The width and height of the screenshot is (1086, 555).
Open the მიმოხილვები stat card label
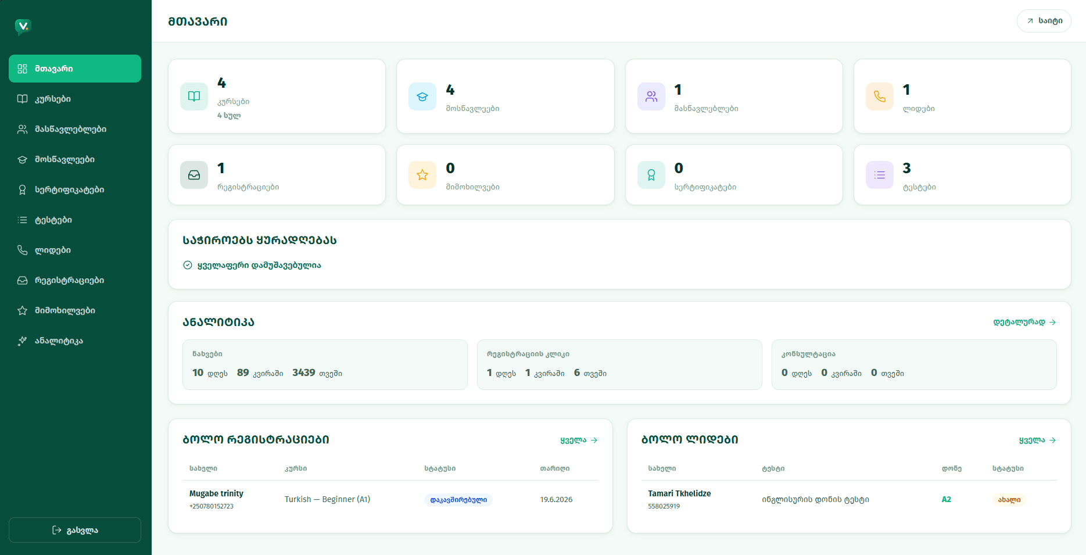point(472,187)
